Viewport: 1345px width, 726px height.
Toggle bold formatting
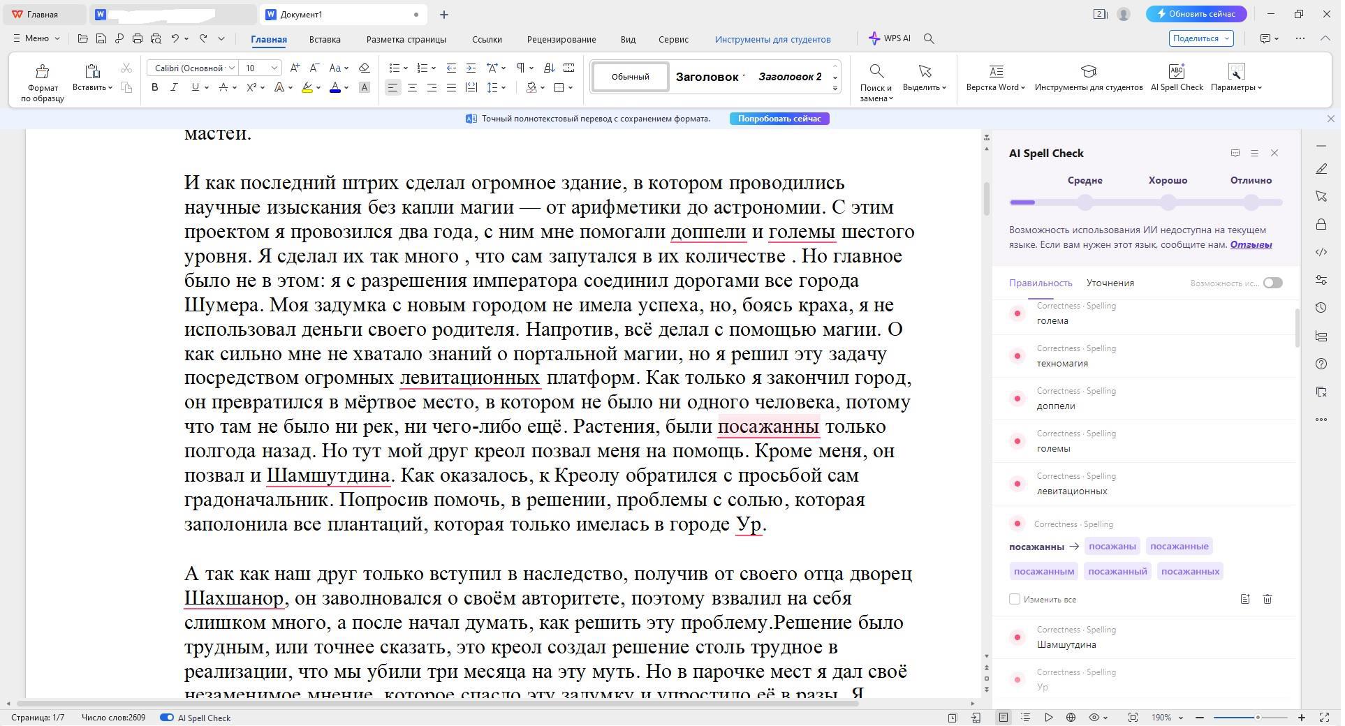(155, 87)
